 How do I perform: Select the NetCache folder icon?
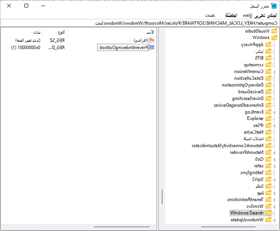pyautogui.click(x=268, y=132)
